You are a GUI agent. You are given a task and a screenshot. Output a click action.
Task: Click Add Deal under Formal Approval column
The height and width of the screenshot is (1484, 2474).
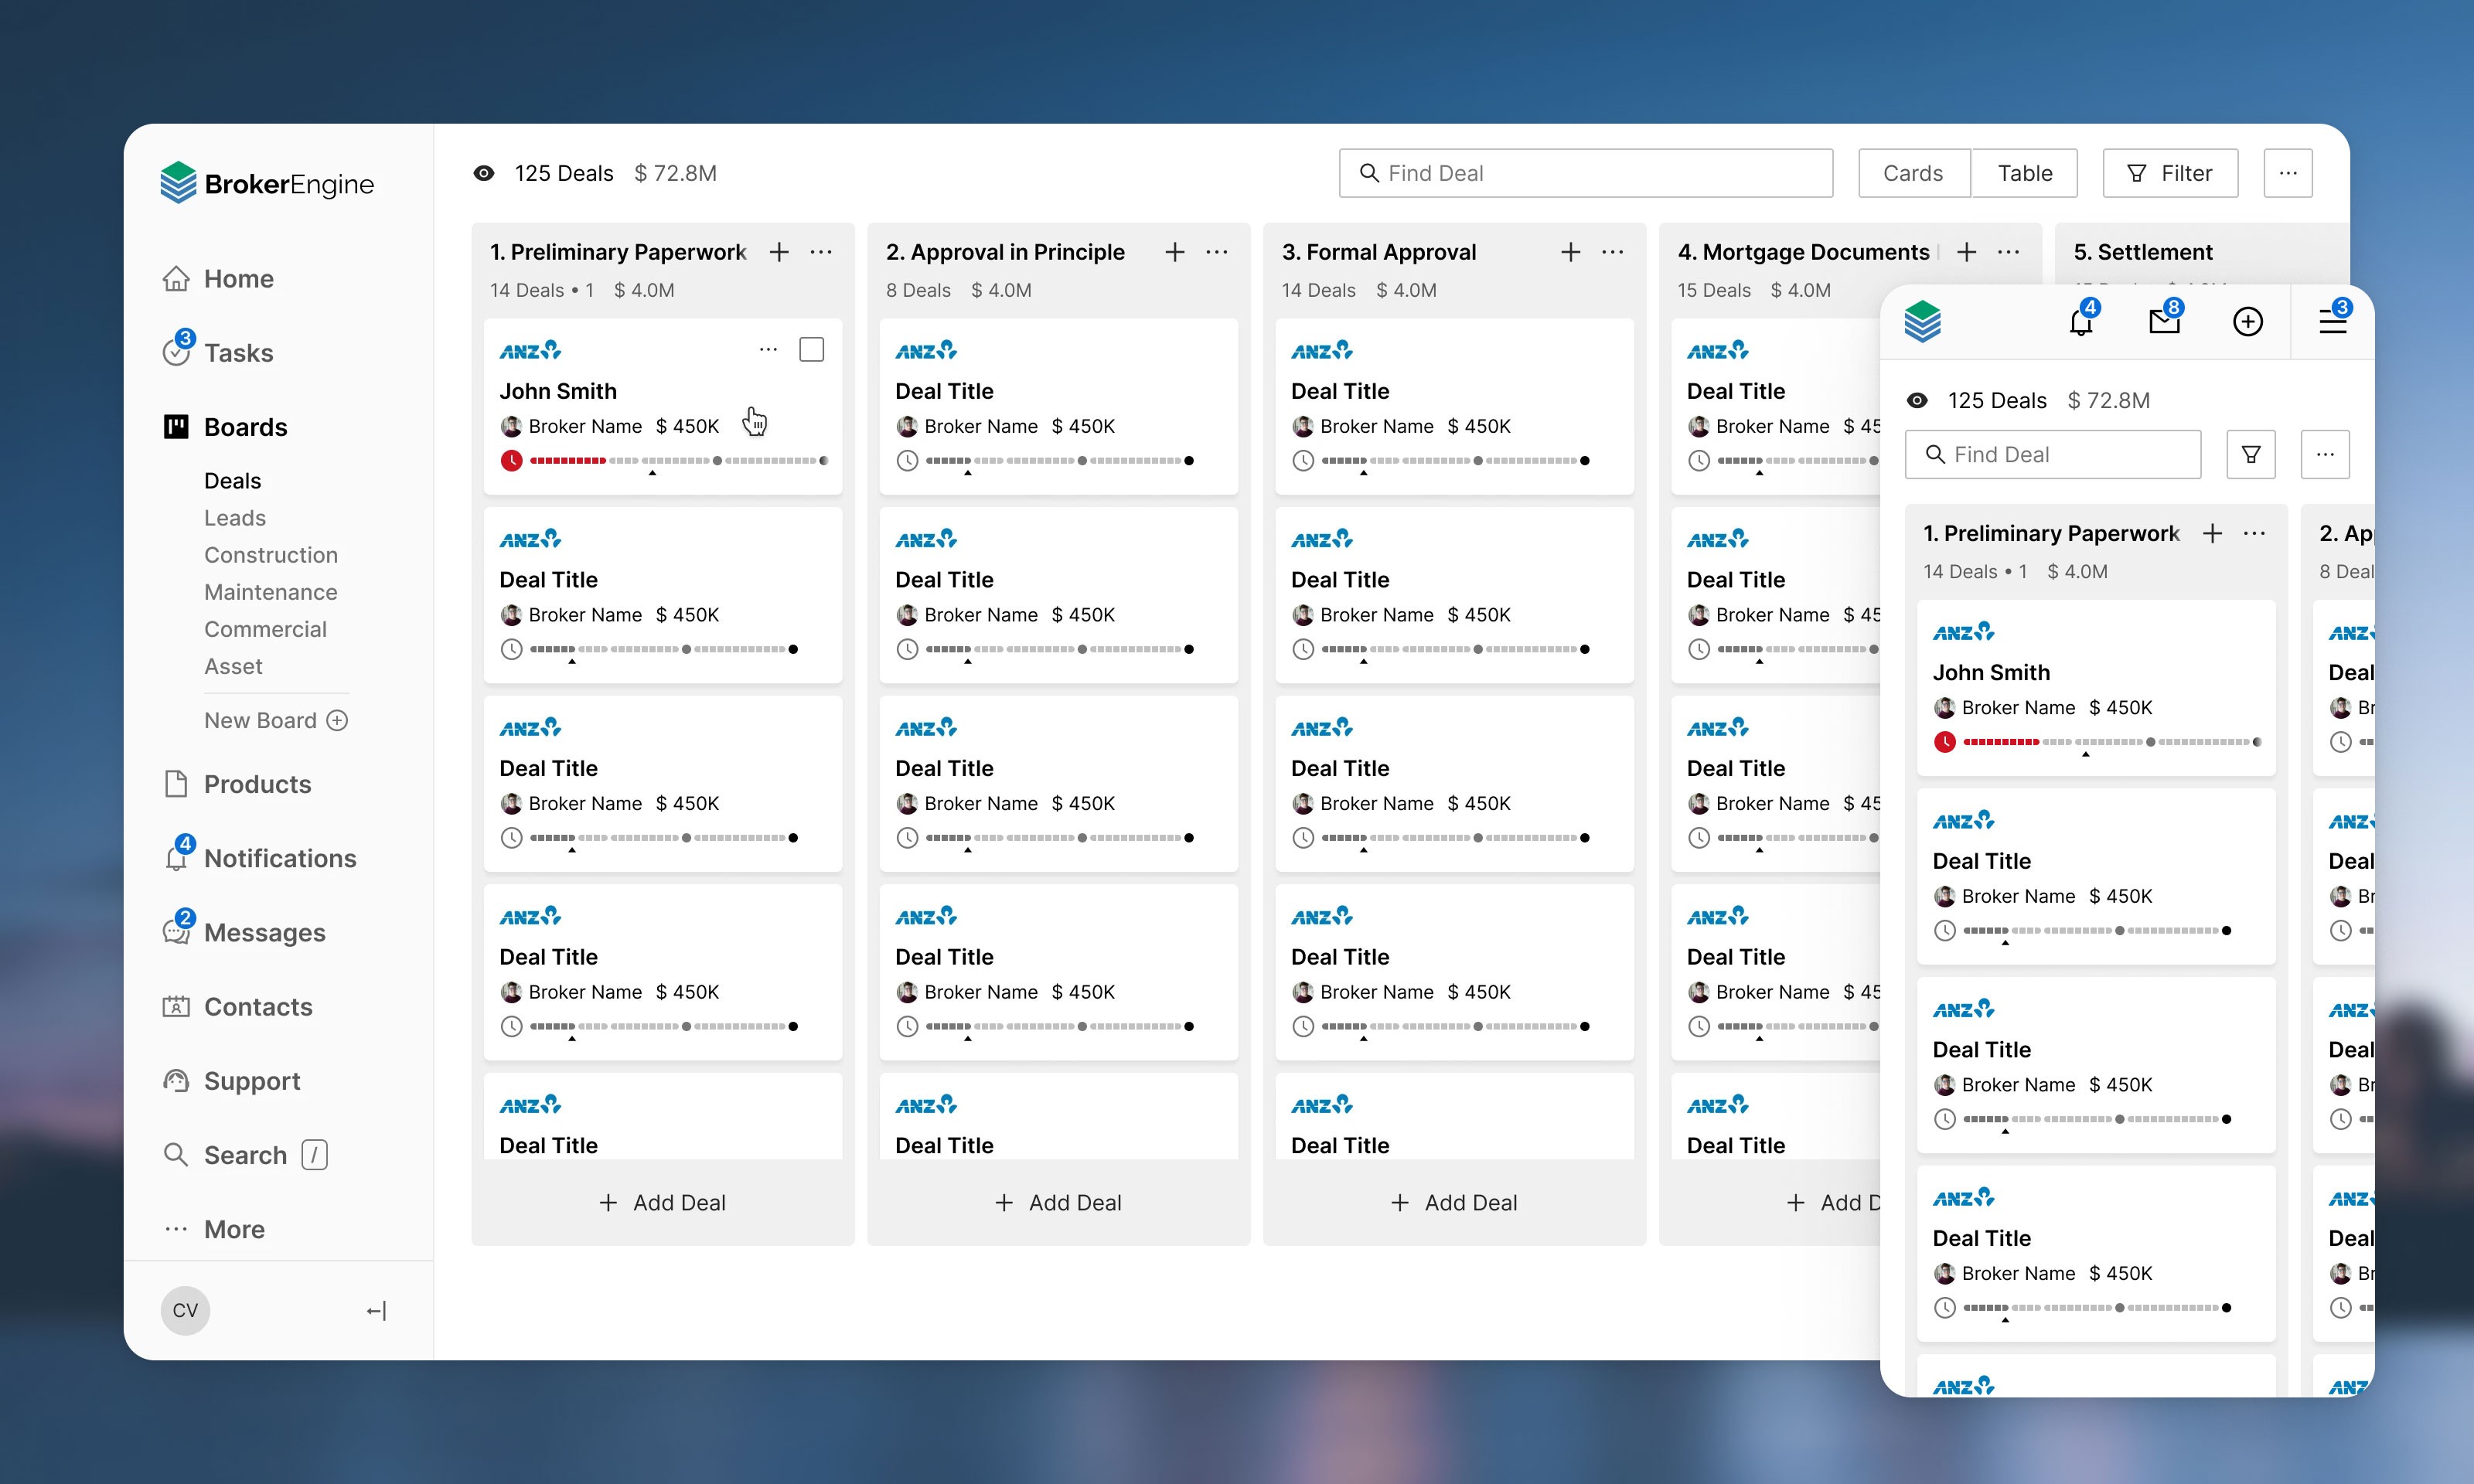pos(1454,1203)
